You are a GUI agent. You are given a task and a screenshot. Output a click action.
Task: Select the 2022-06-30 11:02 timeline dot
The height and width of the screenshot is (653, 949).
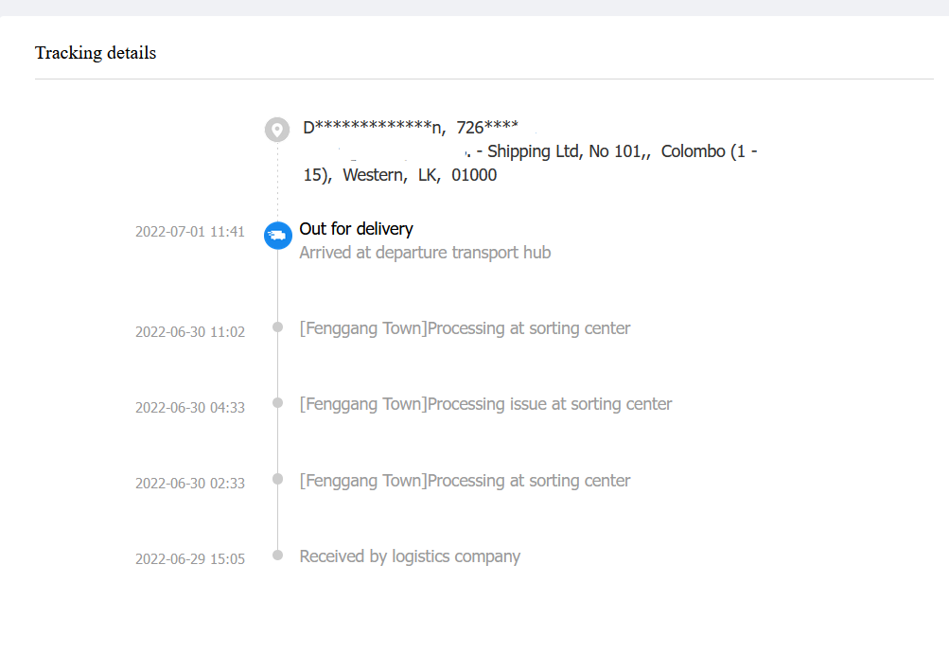click(x=278, y=326)
